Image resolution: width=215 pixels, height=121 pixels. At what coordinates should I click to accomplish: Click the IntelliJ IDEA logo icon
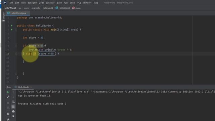coord(5,3)
